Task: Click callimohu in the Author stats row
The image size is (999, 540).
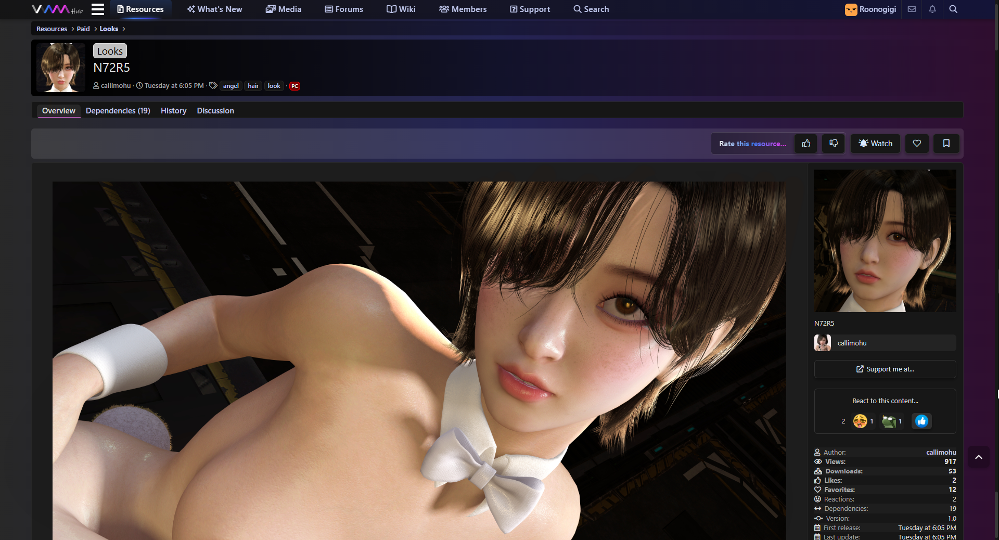Action: point(941,453)
